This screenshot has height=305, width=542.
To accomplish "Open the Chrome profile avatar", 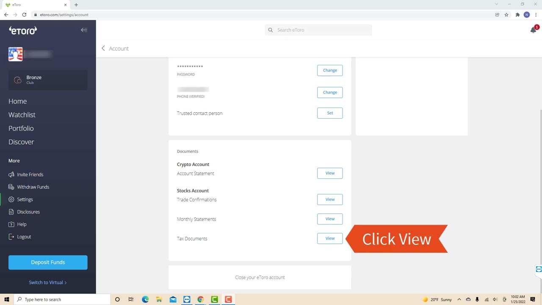I will (x=527, y=14).
